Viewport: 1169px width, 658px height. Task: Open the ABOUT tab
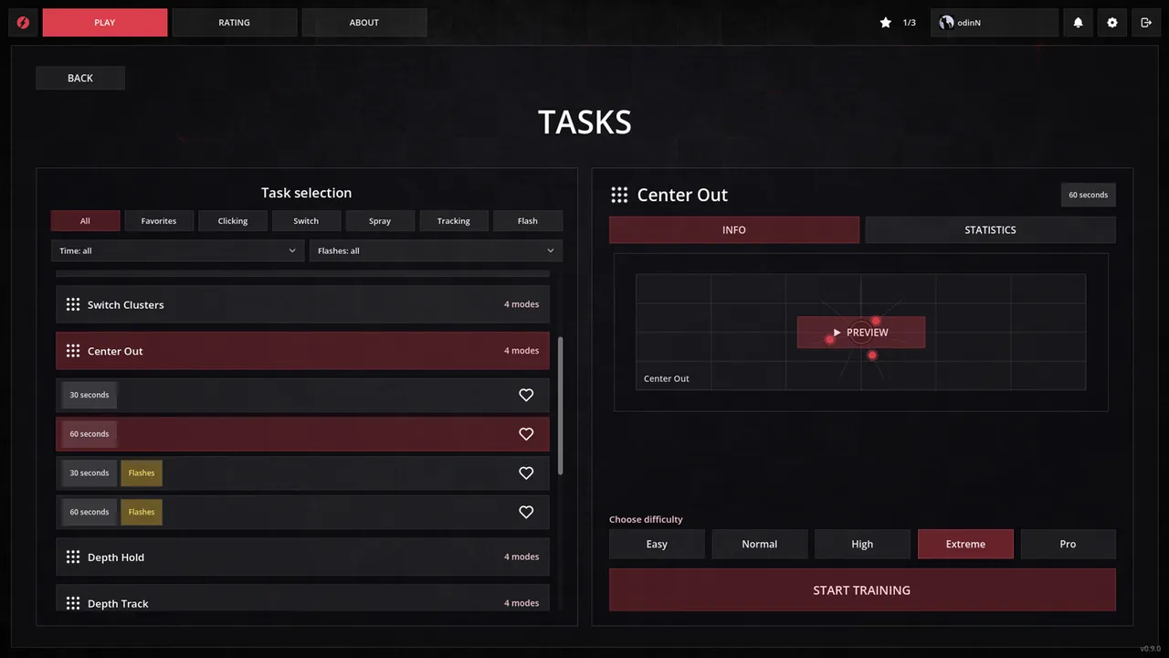pos(364,23)
